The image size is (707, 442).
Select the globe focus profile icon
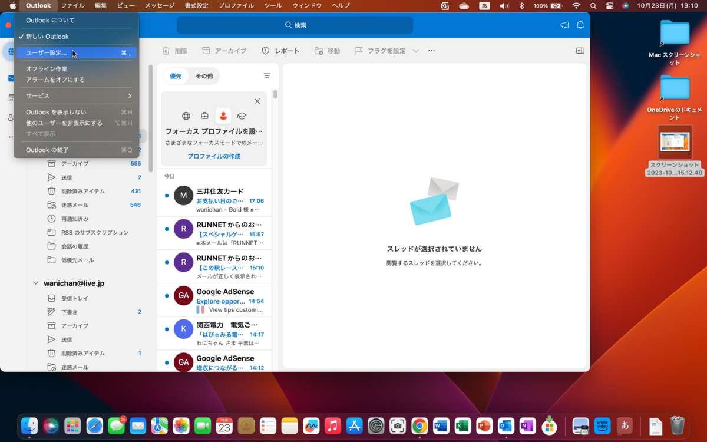coord(186,116)
